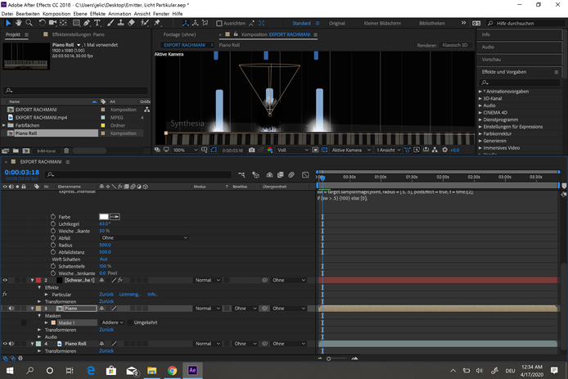This screenshot has width=568, height=379.
Task: Click the Licensing link on Particular
Action: [129, 295]
